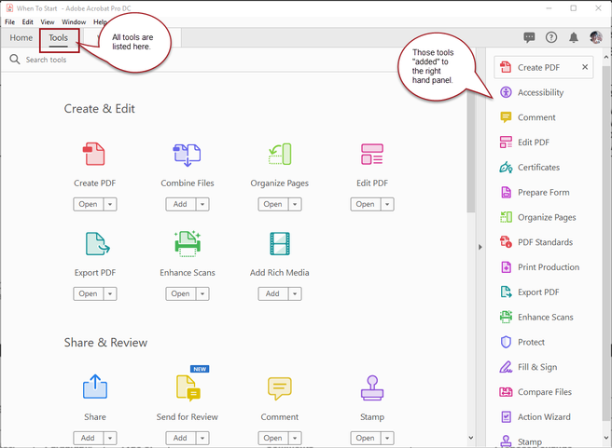The image size is (612, 448).
Task: Click the Send for Review icon
Action: (x=188, y=388)
